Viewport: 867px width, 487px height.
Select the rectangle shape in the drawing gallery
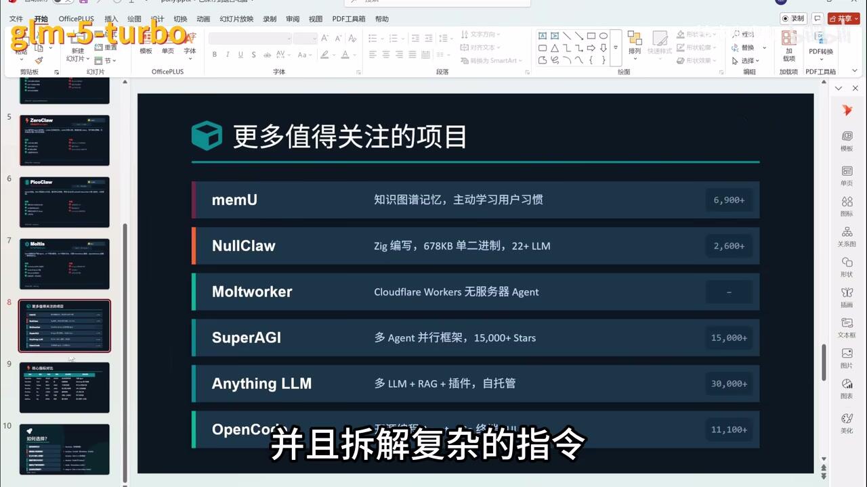point(593,35)
